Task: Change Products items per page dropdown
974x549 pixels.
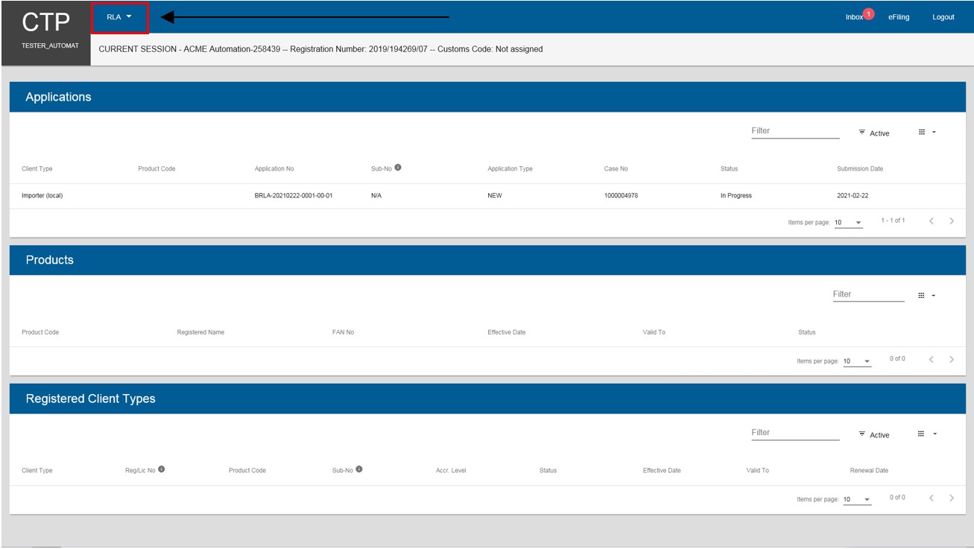Action: 857,361
